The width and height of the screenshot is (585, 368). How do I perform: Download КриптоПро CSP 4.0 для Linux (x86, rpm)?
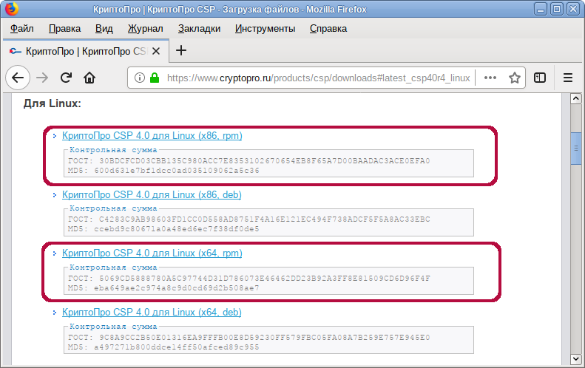152,136
